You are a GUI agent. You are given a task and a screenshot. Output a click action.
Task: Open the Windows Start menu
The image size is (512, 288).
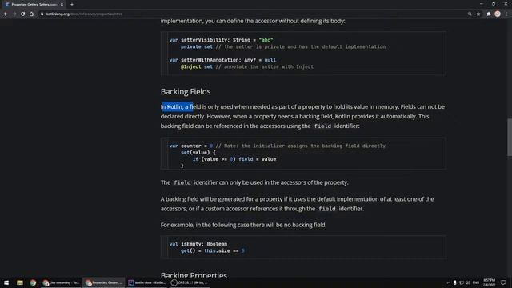pyautogui.click(x=6, y=282)
